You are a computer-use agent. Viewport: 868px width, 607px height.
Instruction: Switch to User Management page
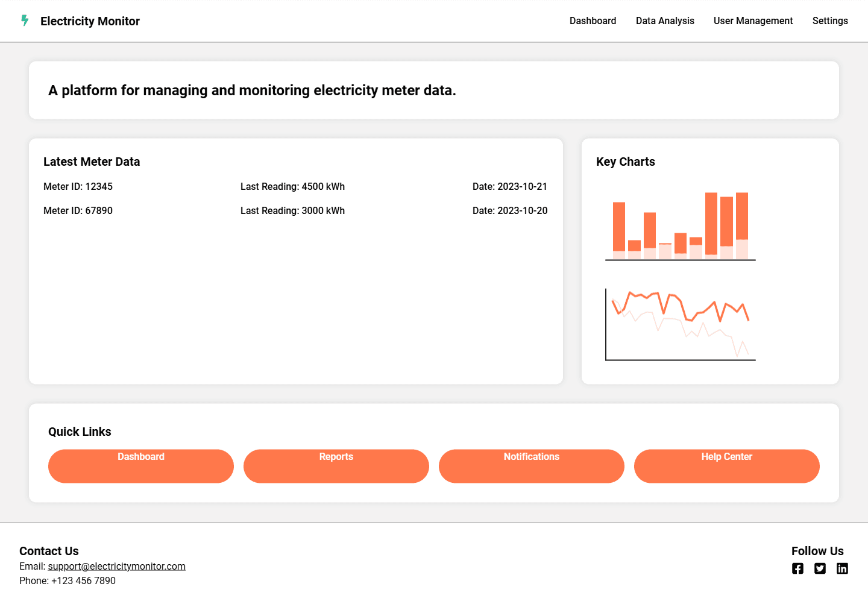tap(753, 21)
